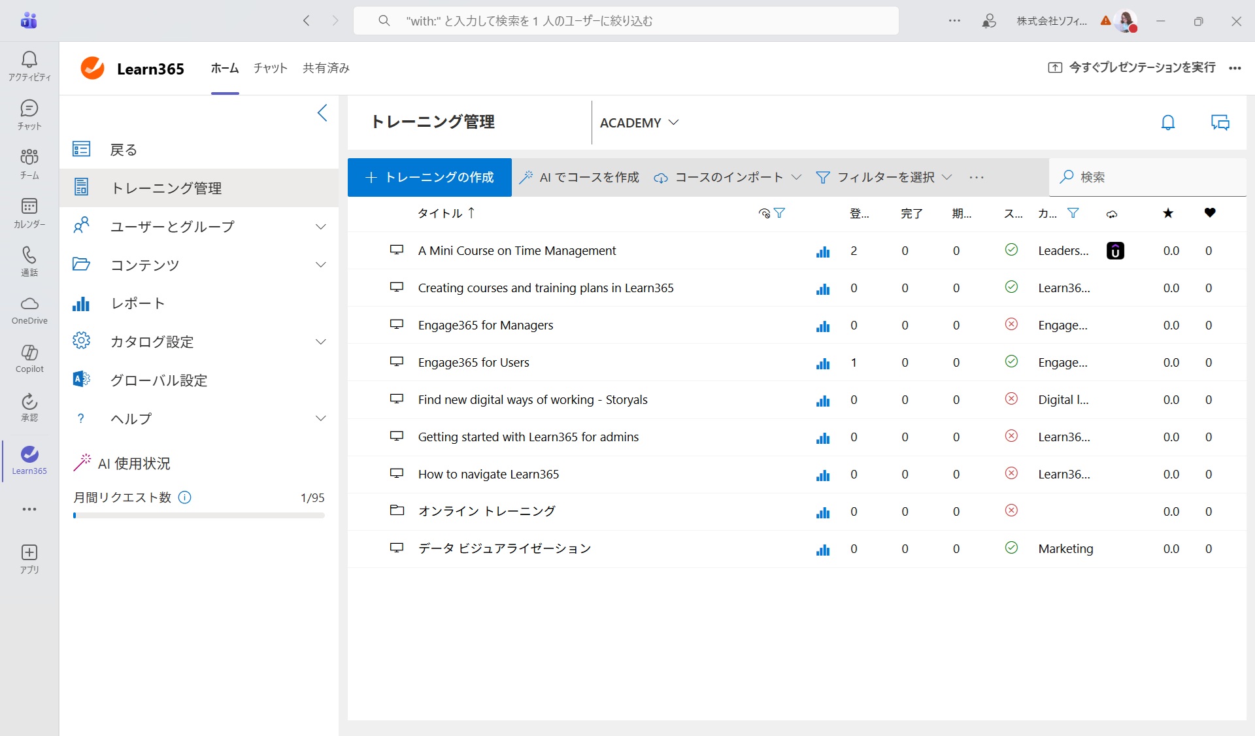The width and height of the screenshot is (1255, 736).
Task: Open info icon next to 月間リクエスト数
Action: tap(185, 497)
